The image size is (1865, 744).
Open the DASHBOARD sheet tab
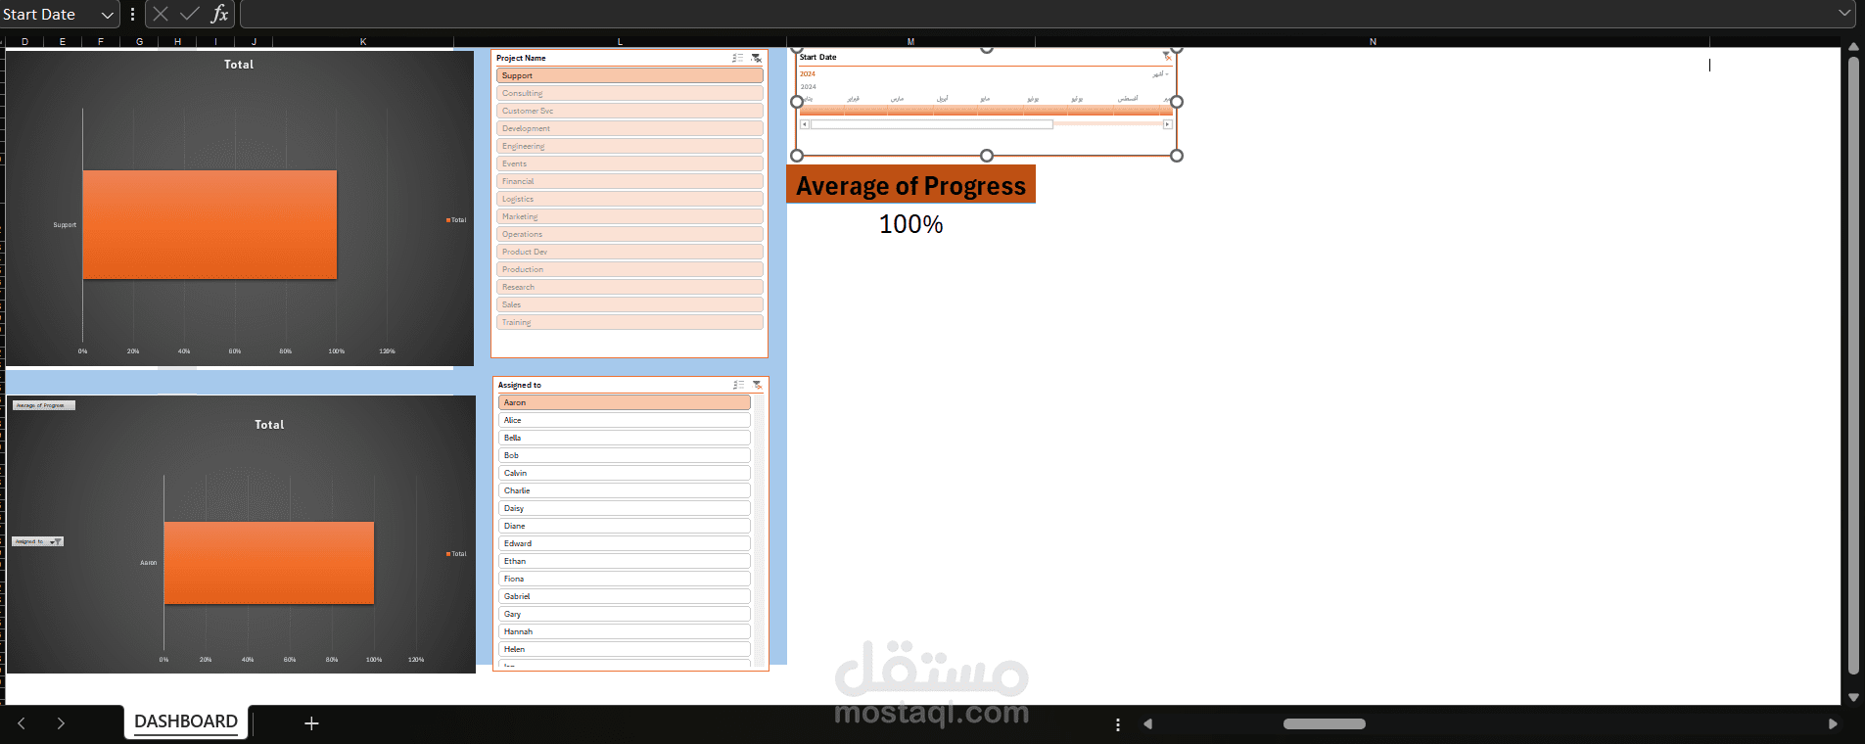click(186, 721)
